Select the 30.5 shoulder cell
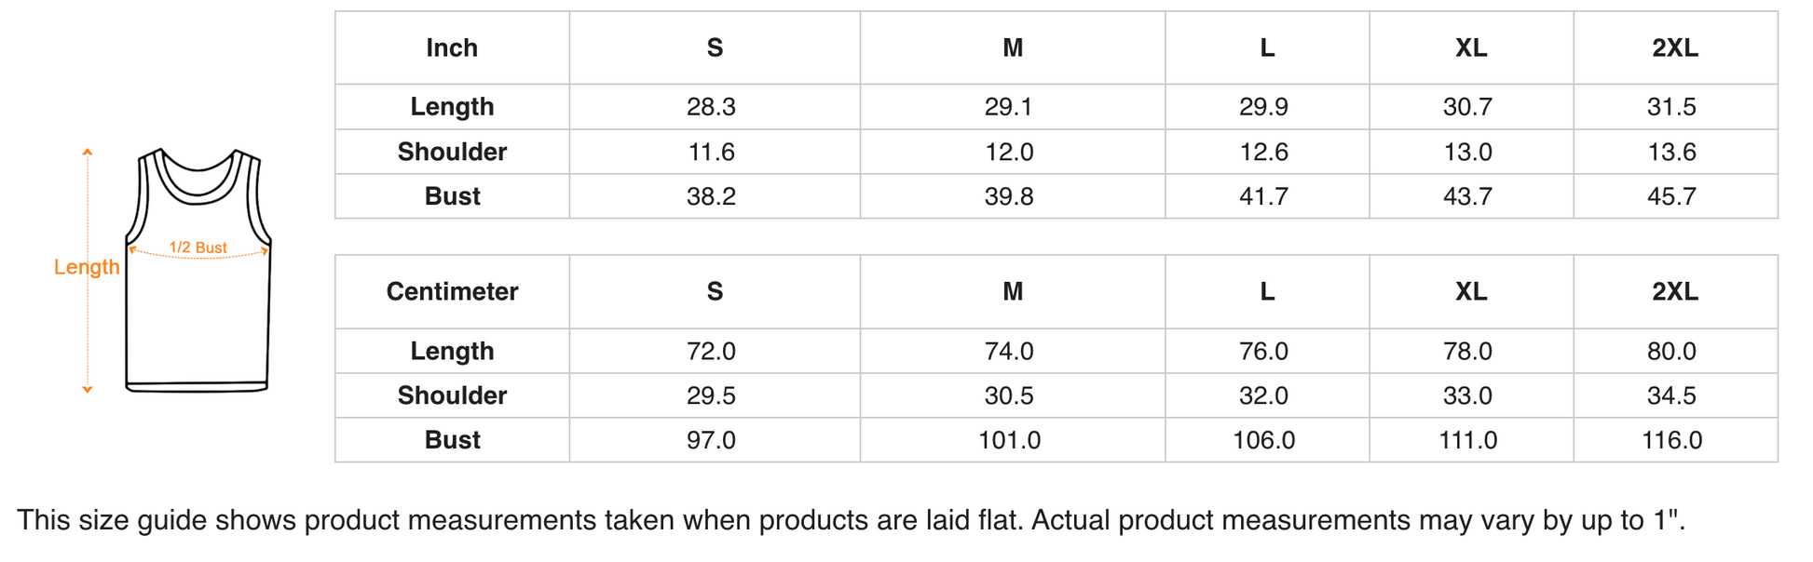The image size is (1813, 562). point(1009,395)
